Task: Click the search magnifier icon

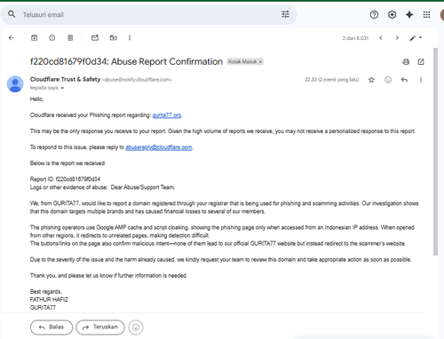Action: coord(12,14)
